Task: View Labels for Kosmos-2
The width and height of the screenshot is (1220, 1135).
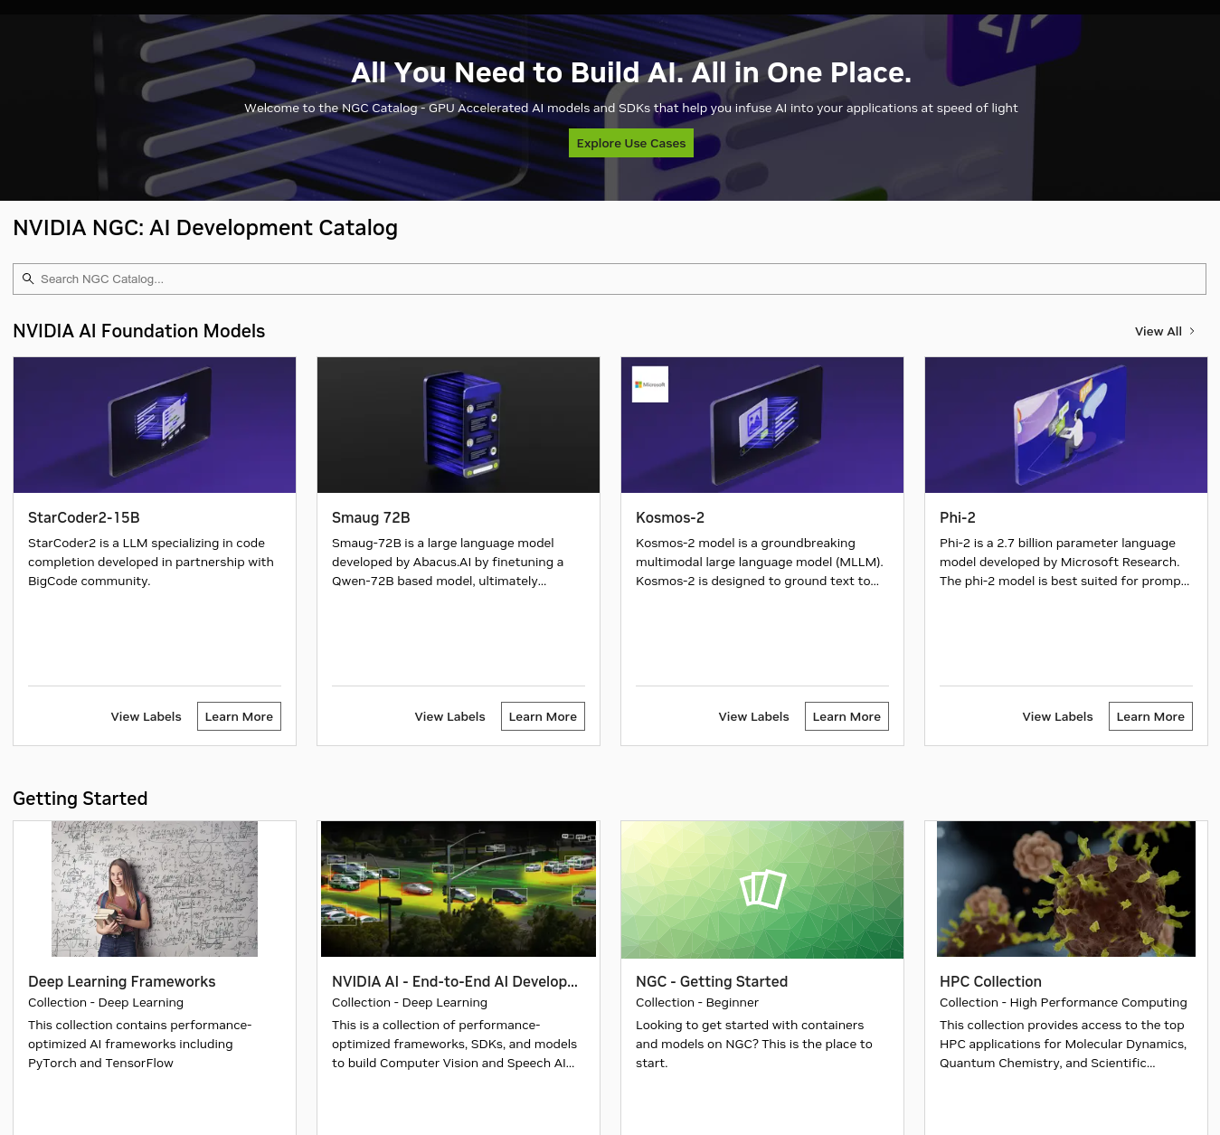Action: [x=754, y=716]
